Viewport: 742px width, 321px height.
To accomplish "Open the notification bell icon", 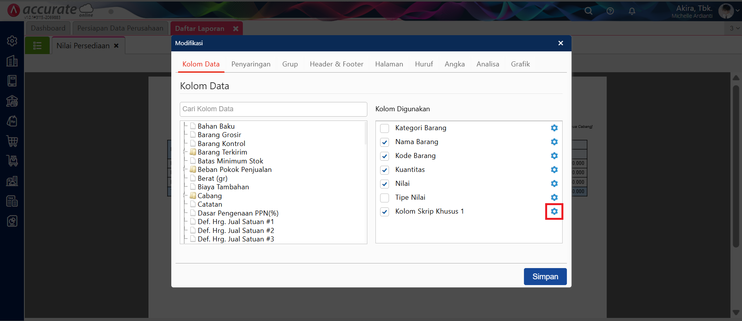I will click(632, 11).
